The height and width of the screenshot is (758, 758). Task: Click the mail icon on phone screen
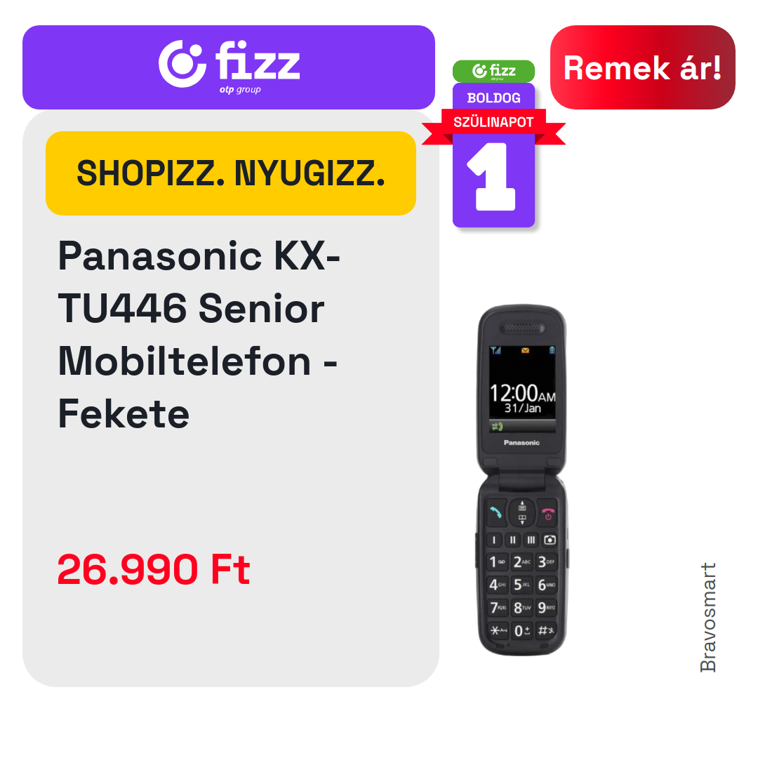(525, 350)
